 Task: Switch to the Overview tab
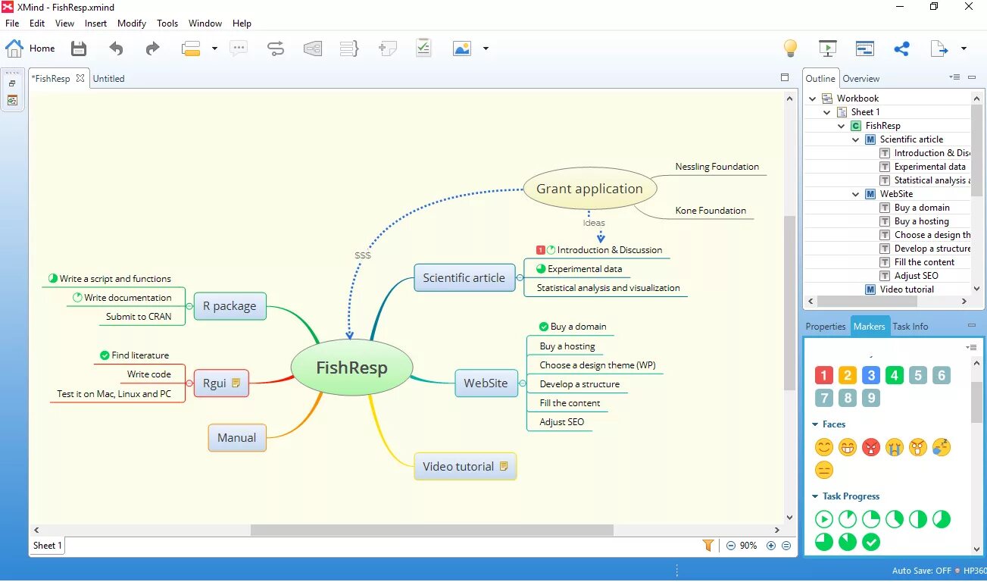click(x=861, y=79)
